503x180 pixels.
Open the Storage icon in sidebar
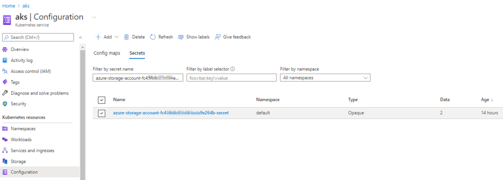pyautogui.click(x=5, y=162)
